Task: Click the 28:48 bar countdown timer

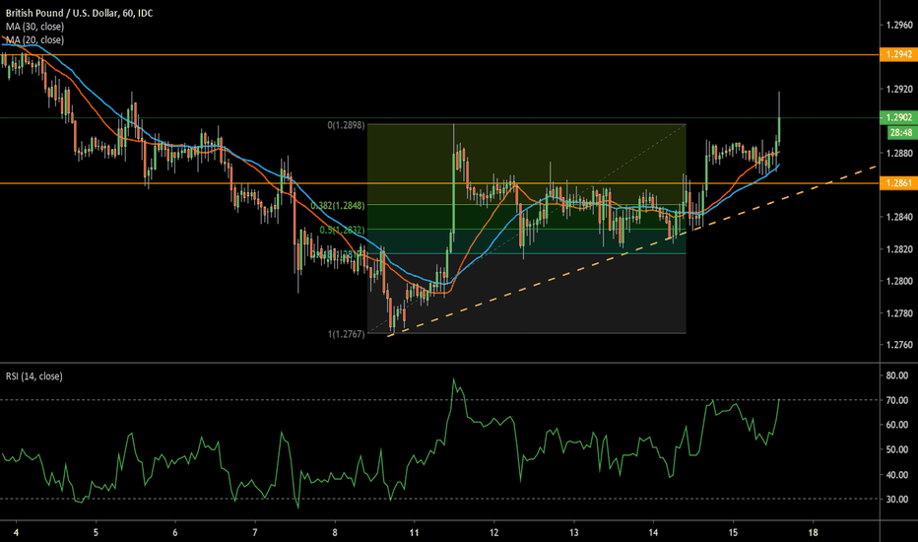Action: point(896,130)
